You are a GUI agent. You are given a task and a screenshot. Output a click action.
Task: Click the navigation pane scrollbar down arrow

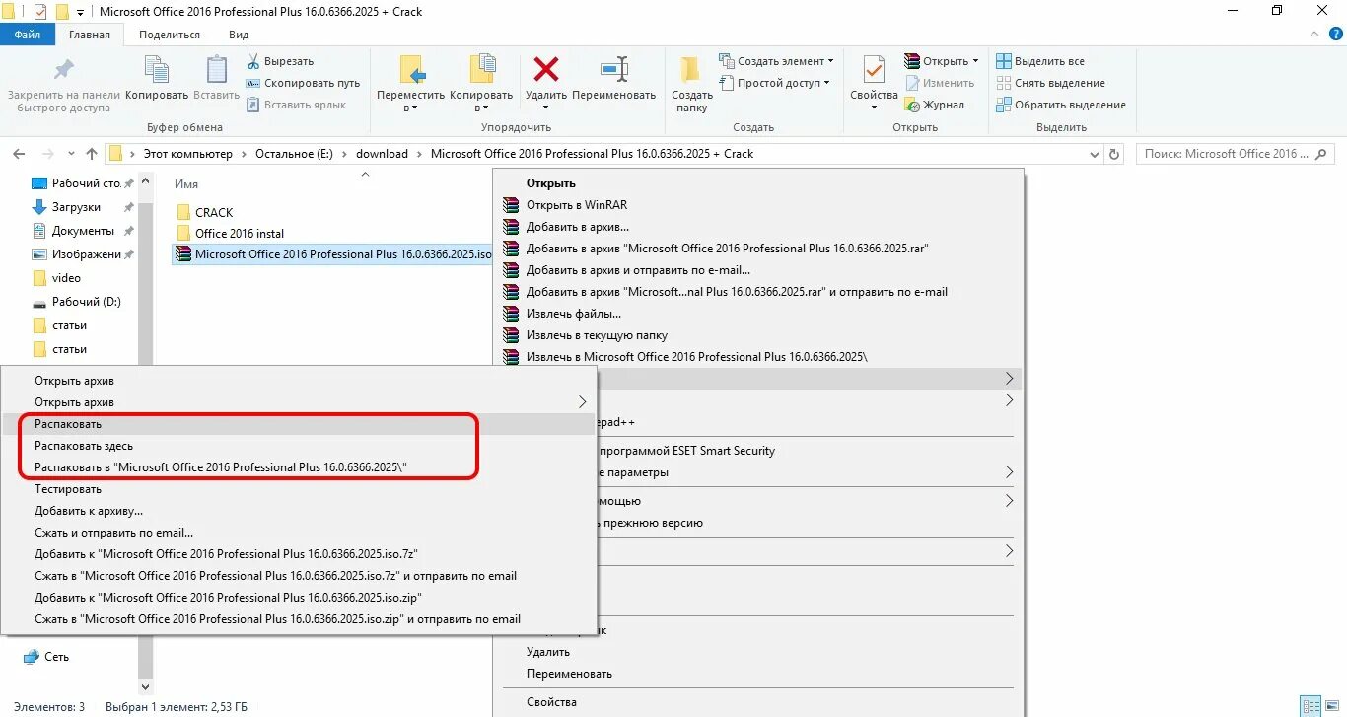pos(146,686)
